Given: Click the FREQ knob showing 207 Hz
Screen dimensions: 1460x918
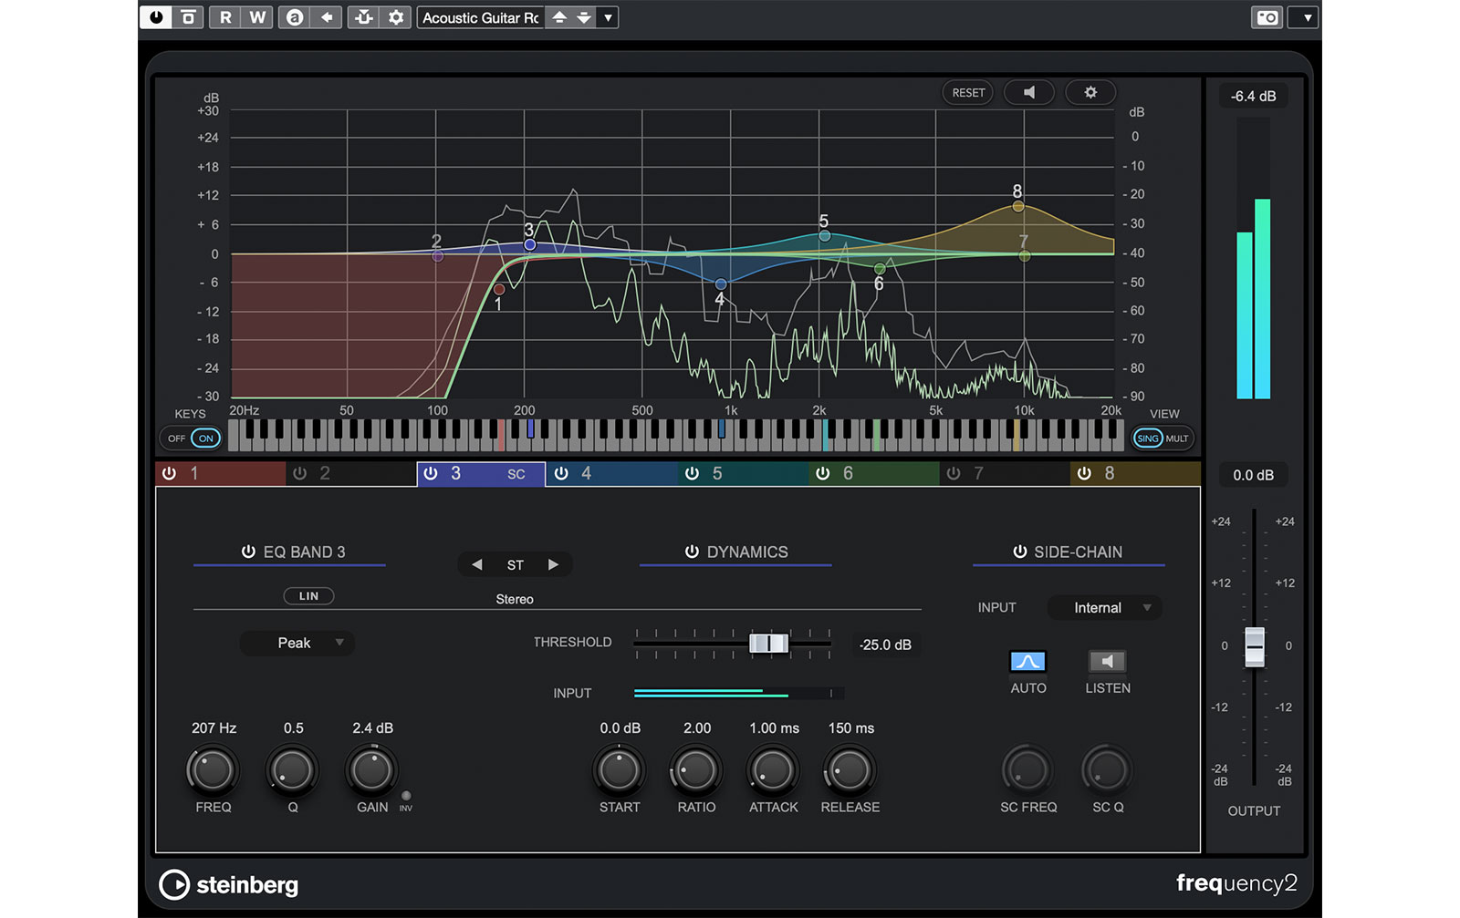Looking at the screenshot, I should click(213, 770).
